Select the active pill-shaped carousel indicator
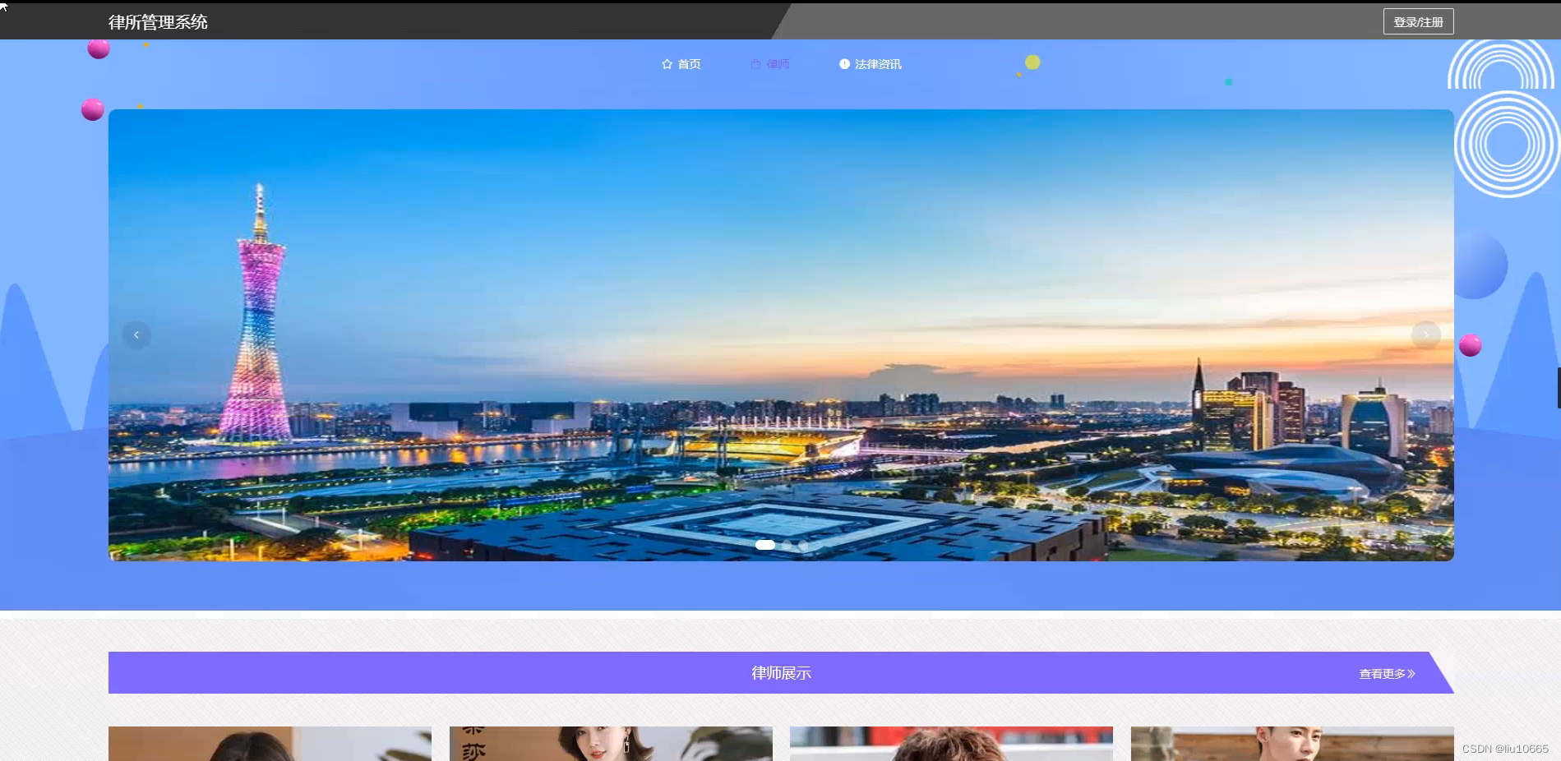 tap(765, 545)
